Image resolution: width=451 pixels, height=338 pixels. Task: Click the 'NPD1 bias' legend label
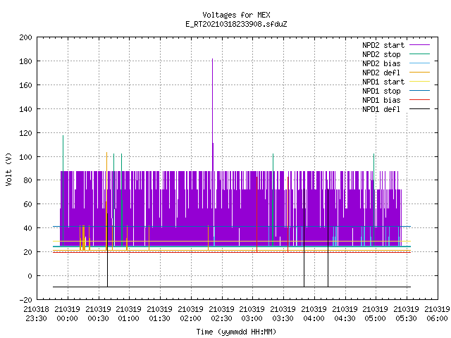tap(381, 100)
